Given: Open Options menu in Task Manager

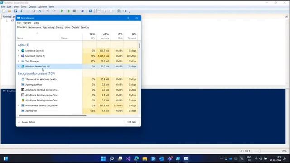Looking at the screenshot, I should coord(27,23).
